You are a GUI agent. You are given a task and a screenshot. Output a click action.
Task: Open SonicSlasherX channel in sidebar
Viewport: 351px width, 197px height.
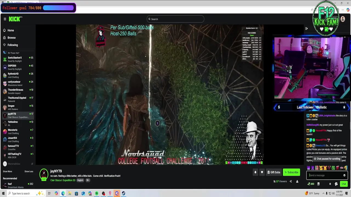coord(18,59)
